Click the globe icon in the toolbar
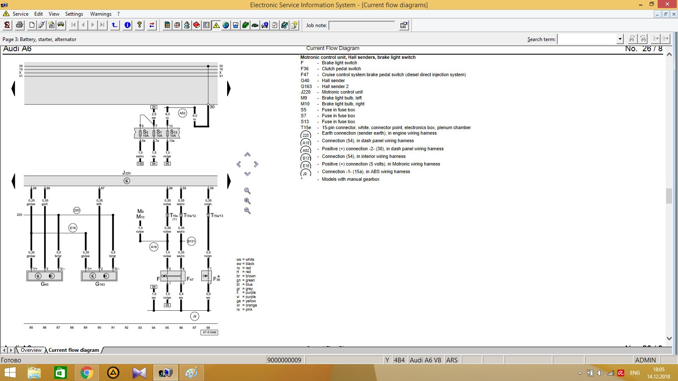This screenshot has width=678, height=381. [226, 25]
